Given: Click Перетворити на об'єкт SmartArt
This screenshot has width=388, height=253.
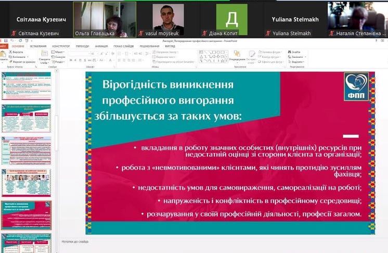Looking at the screenshot, I should tap(173, 62).
